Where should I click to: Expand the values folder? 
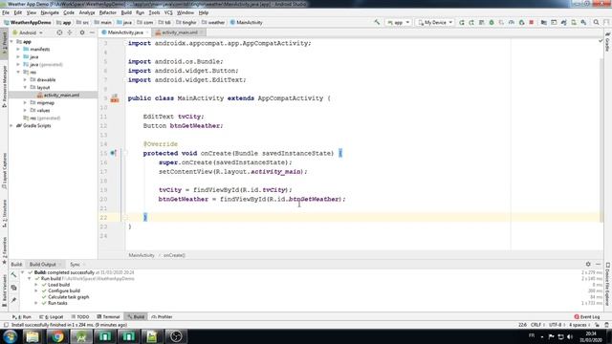[x=25, y=111]
